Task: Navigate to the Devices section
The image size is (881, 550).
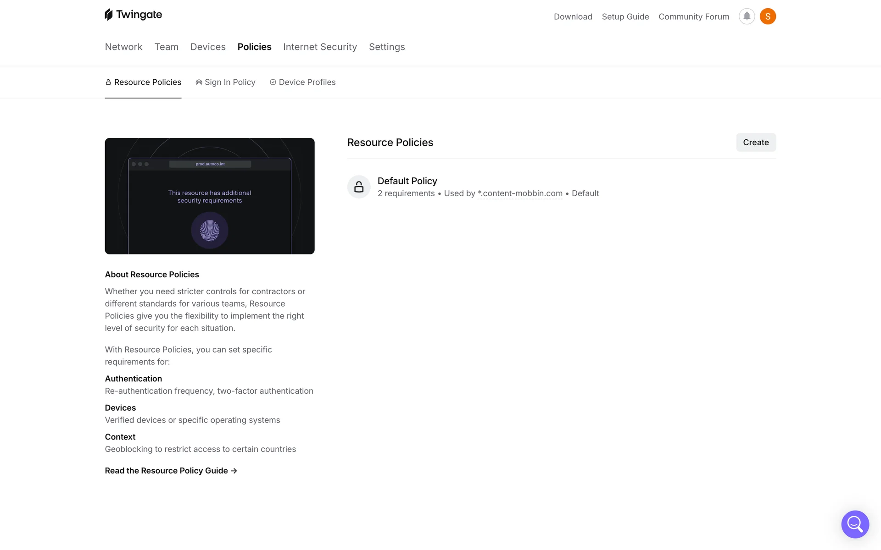Action: click(x=208, y=47)
